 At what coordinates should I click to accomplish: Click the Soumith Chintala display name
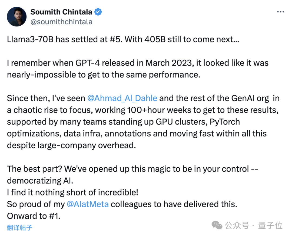coord(61,12)
